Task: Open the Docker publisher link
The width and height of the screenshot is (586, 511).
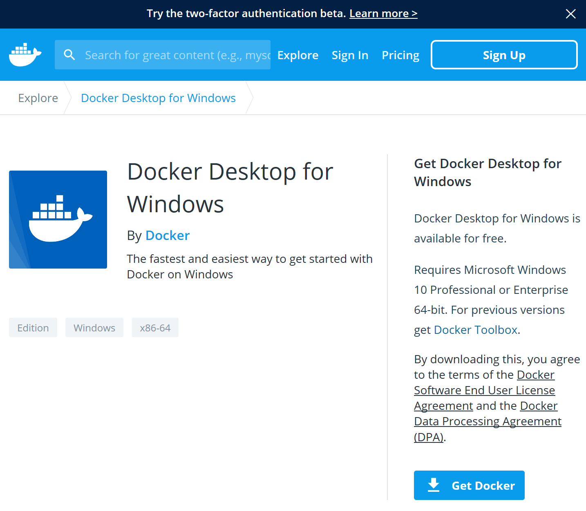Action: (x=168, y=236)
